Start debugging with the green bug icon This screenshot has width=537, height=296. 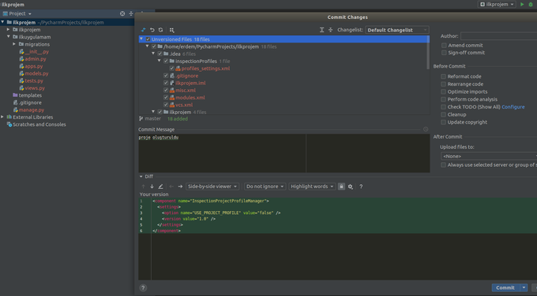(x=531, y=5)
